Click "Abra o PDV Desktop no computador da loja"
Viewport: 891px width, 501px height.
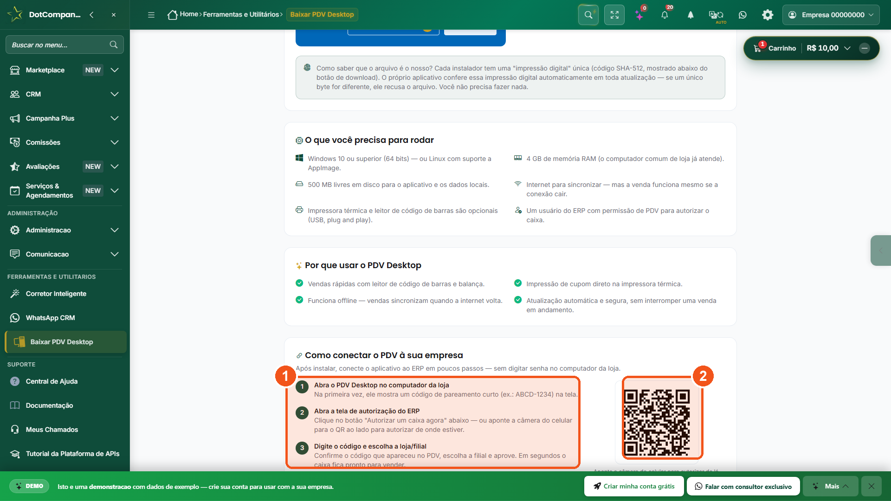pos(381,385)
